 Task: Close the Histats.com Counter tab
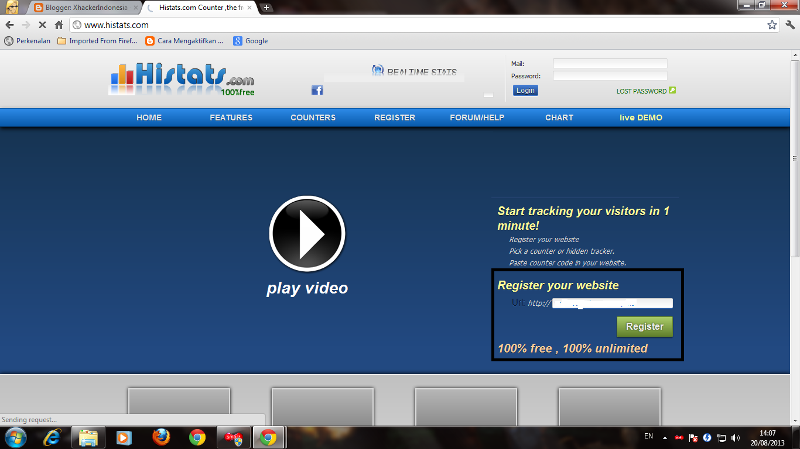pyautogui.click(x=250, y=8)
